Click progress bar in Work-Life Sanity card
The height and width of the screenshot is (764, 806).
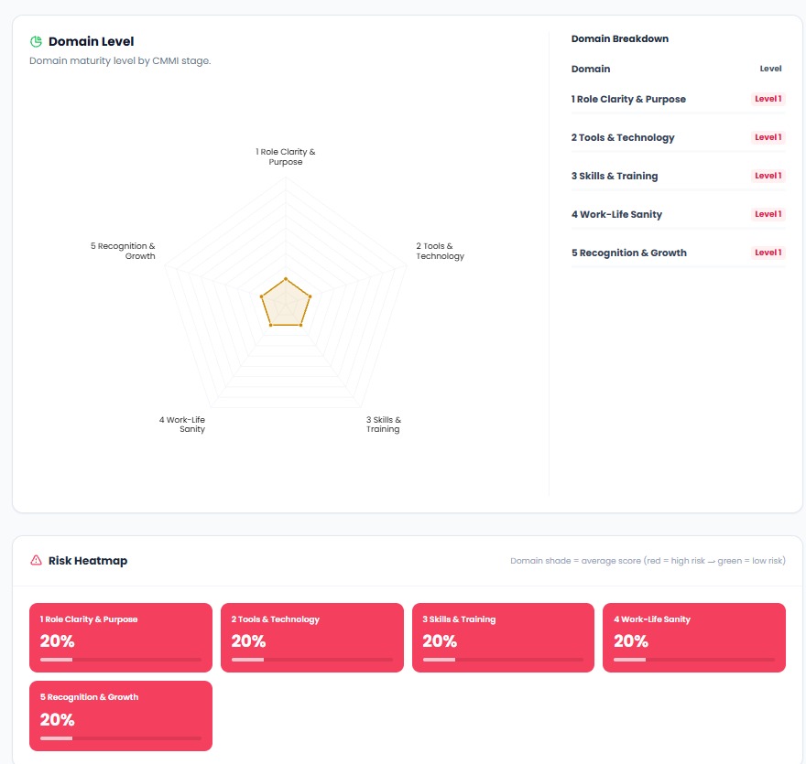tap(694, 660)
